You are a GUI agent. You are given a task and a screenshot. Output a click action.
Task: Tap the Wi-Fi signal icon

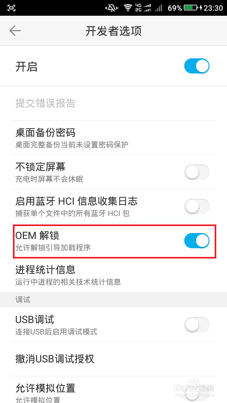[128, 8]
